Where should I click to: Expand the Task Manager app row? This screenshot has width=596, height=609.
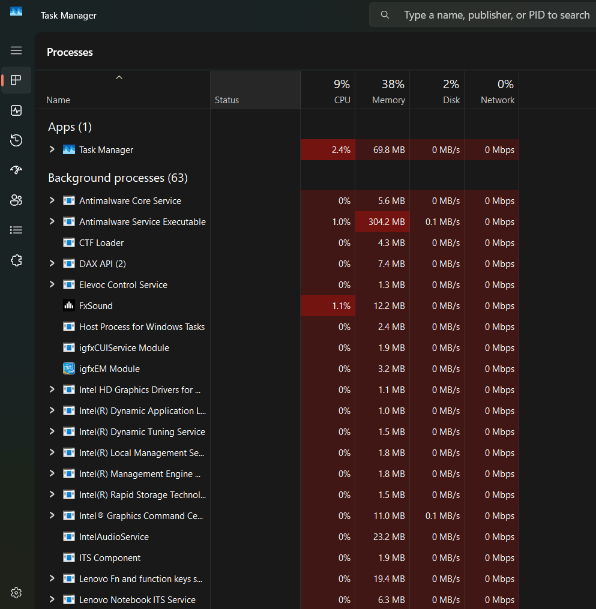[x=52, y=149]
